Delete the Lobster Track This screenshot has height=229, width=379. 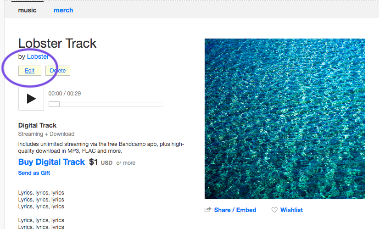coord(58,71)
